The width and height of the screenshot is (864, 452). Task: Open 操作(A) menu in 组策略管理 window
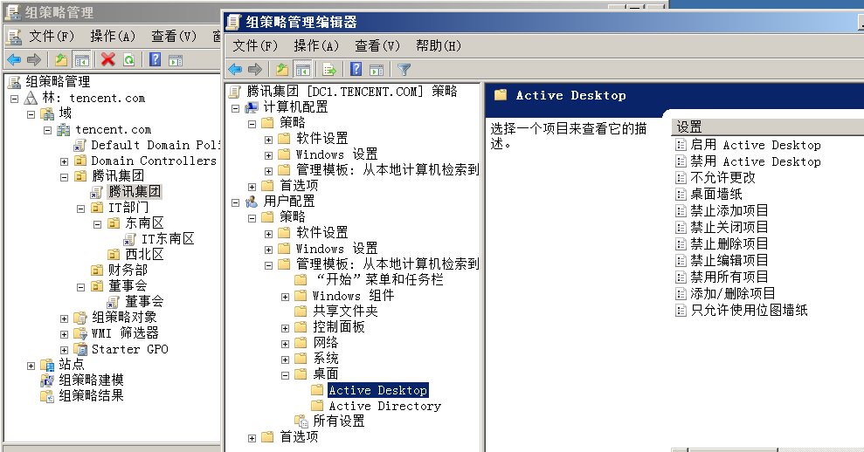pos(113,37)
